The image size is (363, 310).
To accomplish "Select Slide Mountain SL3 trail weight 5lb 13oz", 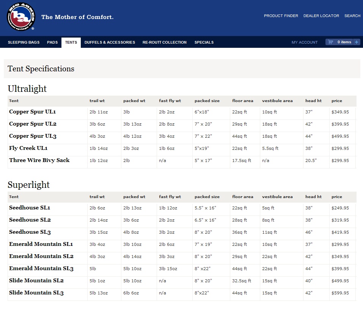I will pyautogui.click(x=99, y=293).
